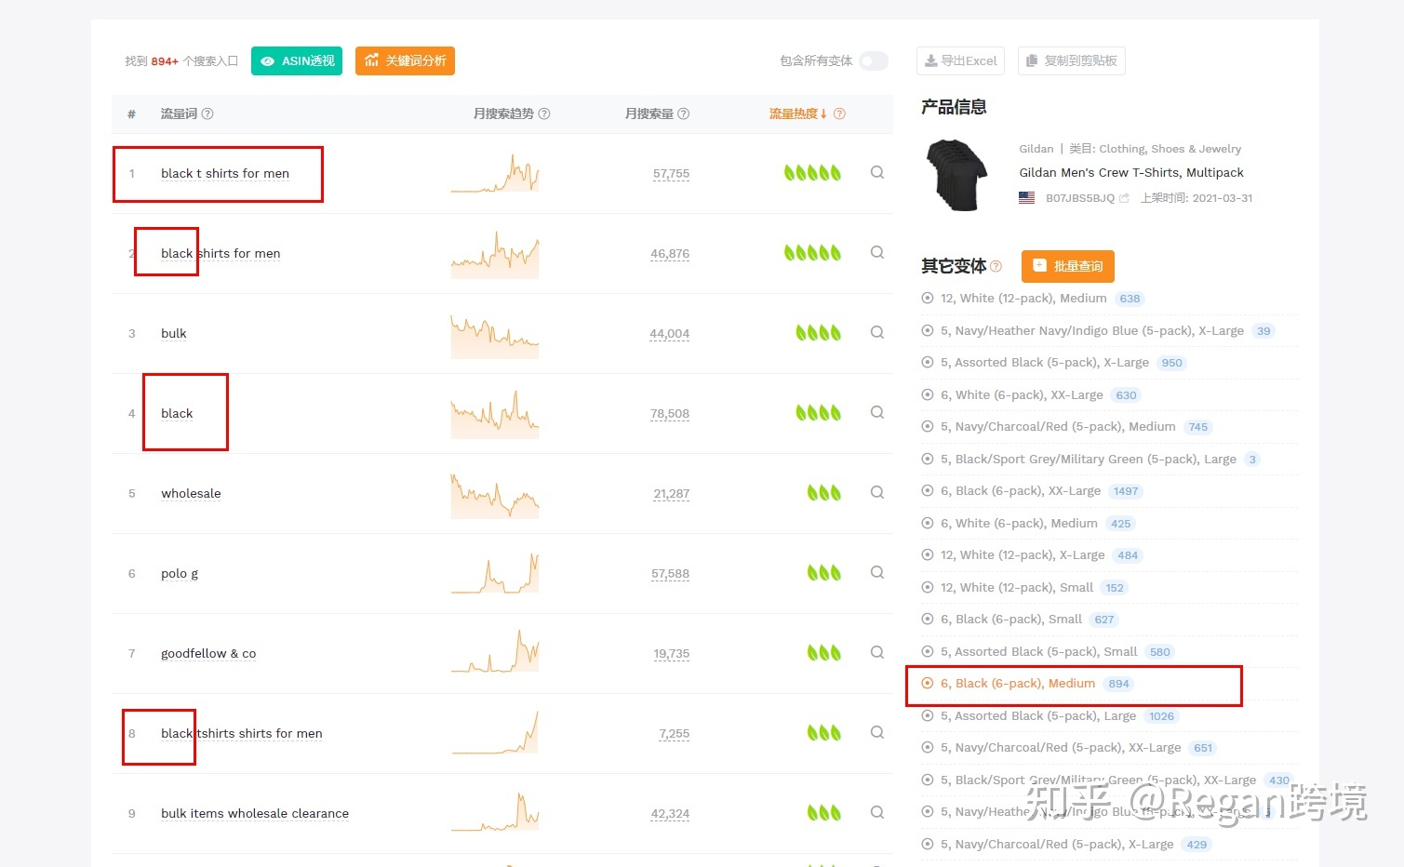Click the green heat leaves on 'black shirts for men' row
This screenshot has height=867, width=1404.
pos(812,252)
